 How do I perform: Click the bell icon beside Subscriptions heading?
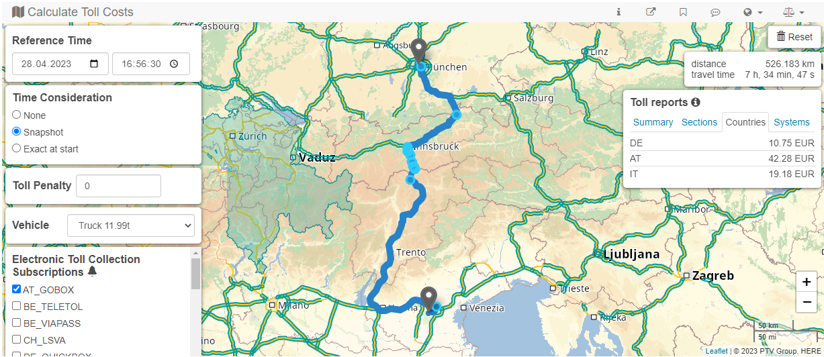point(93,272)
